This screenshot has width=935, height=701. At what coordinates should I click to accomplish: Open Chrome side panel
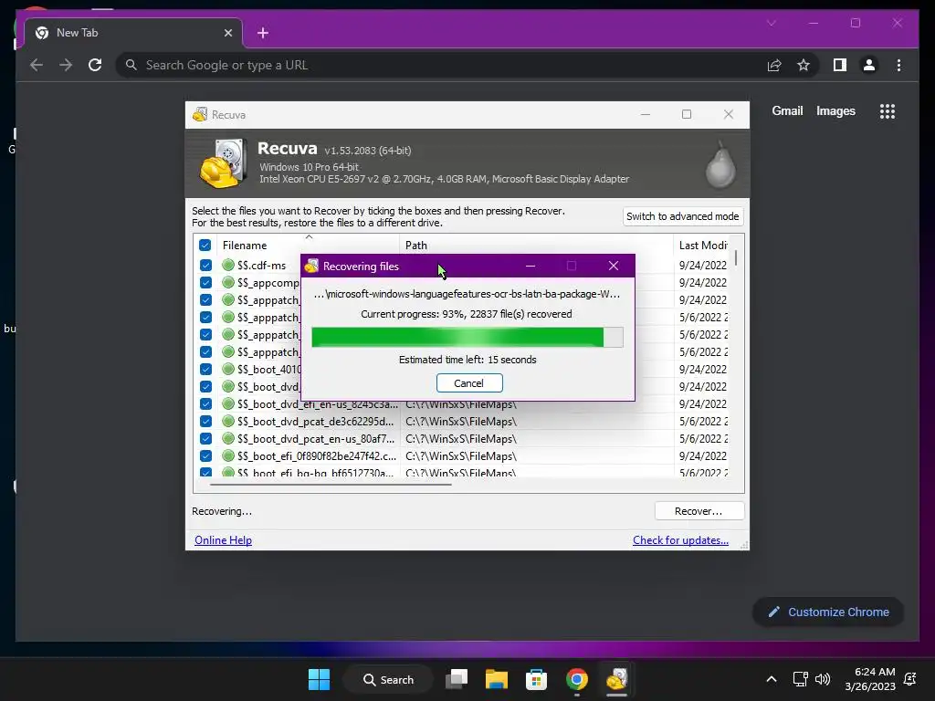point(840,65)
